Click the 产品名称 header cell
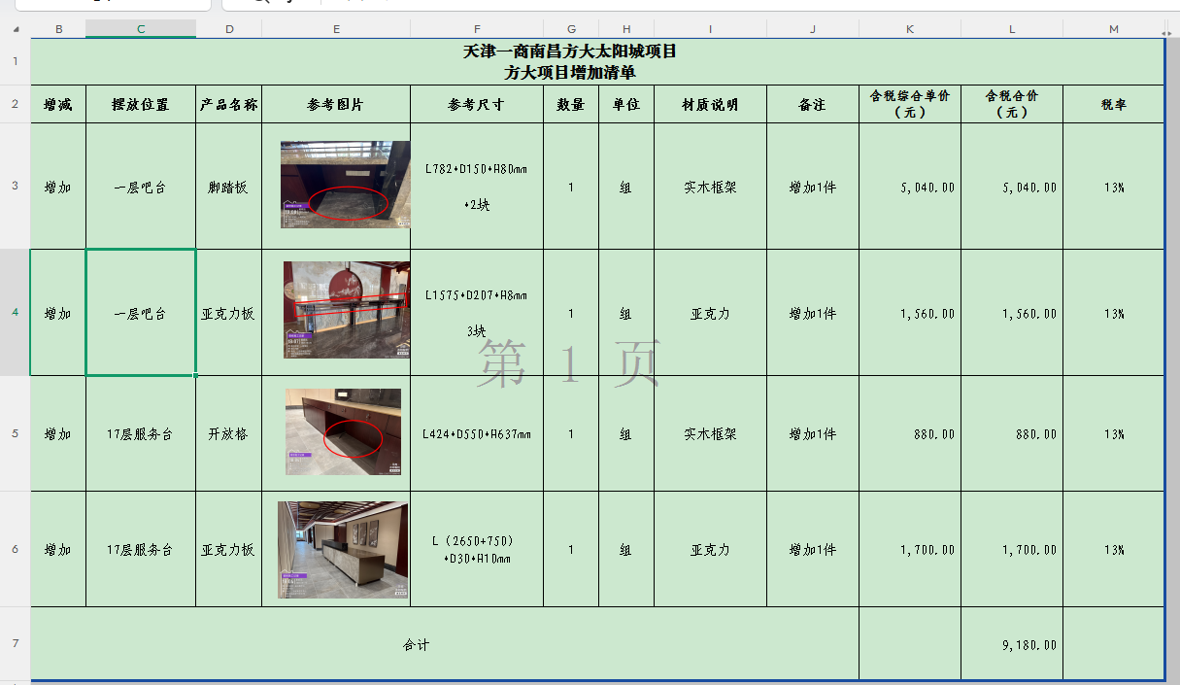 [x=229, y=104]
